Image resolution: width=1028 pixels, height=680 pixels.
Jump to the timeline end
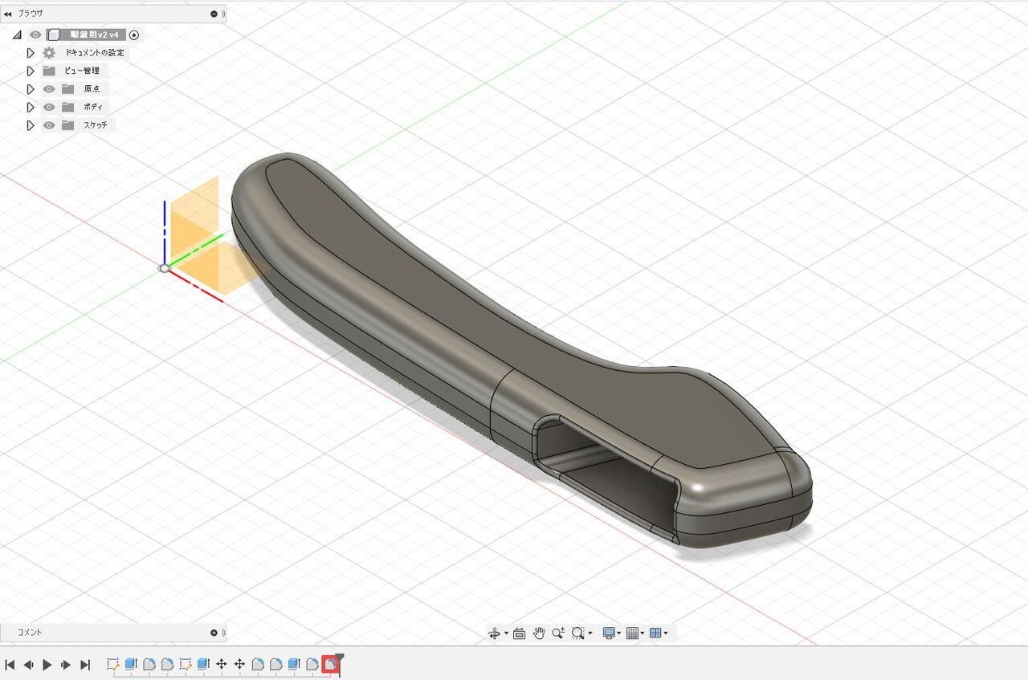click(85, 665)
